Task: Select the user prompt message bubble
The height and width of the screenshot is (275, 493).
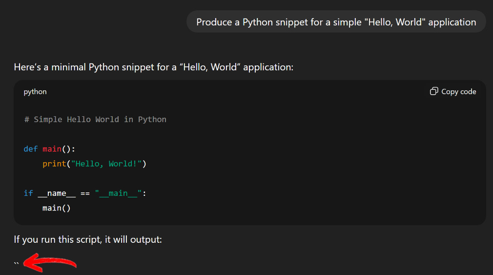Action: tap(336, 22)
